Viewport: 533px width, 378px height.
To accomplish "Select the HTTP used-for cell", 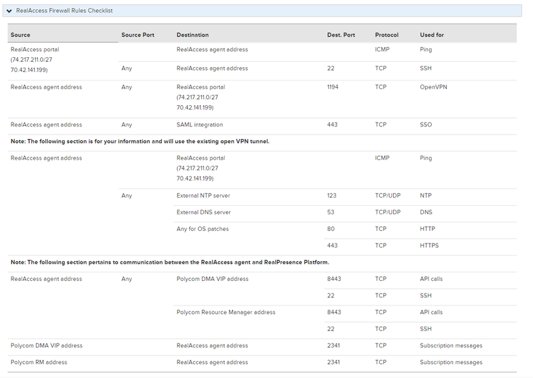I will (x=427, y=229).
